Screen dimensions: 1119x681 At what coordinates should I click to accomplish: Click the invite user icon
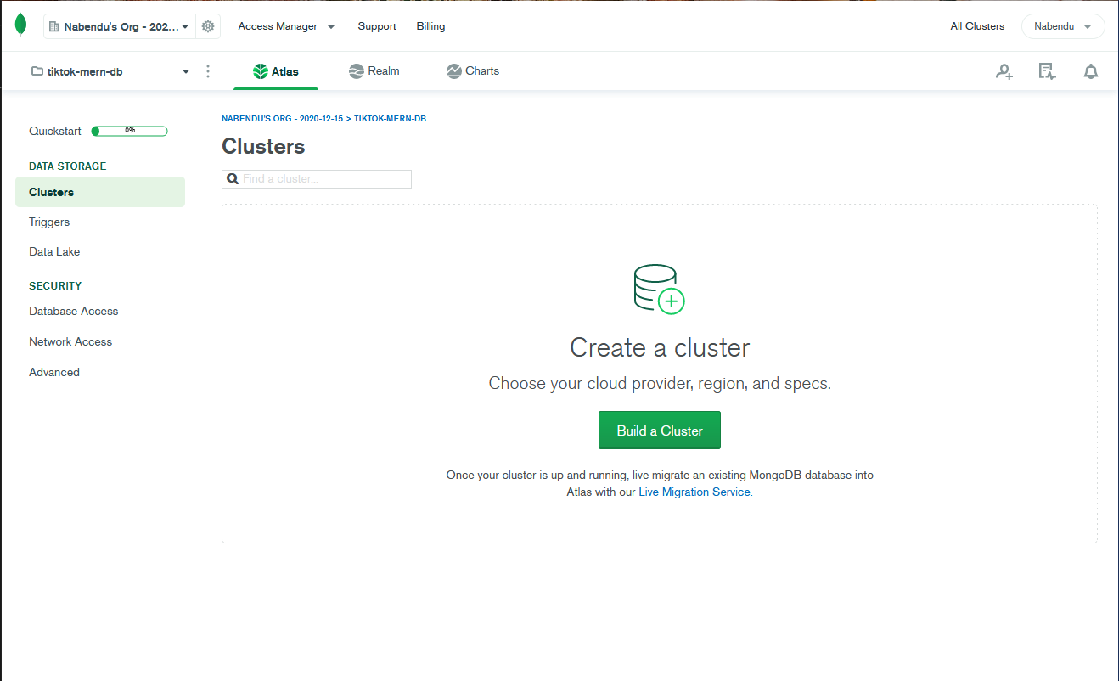[1004, 71]
